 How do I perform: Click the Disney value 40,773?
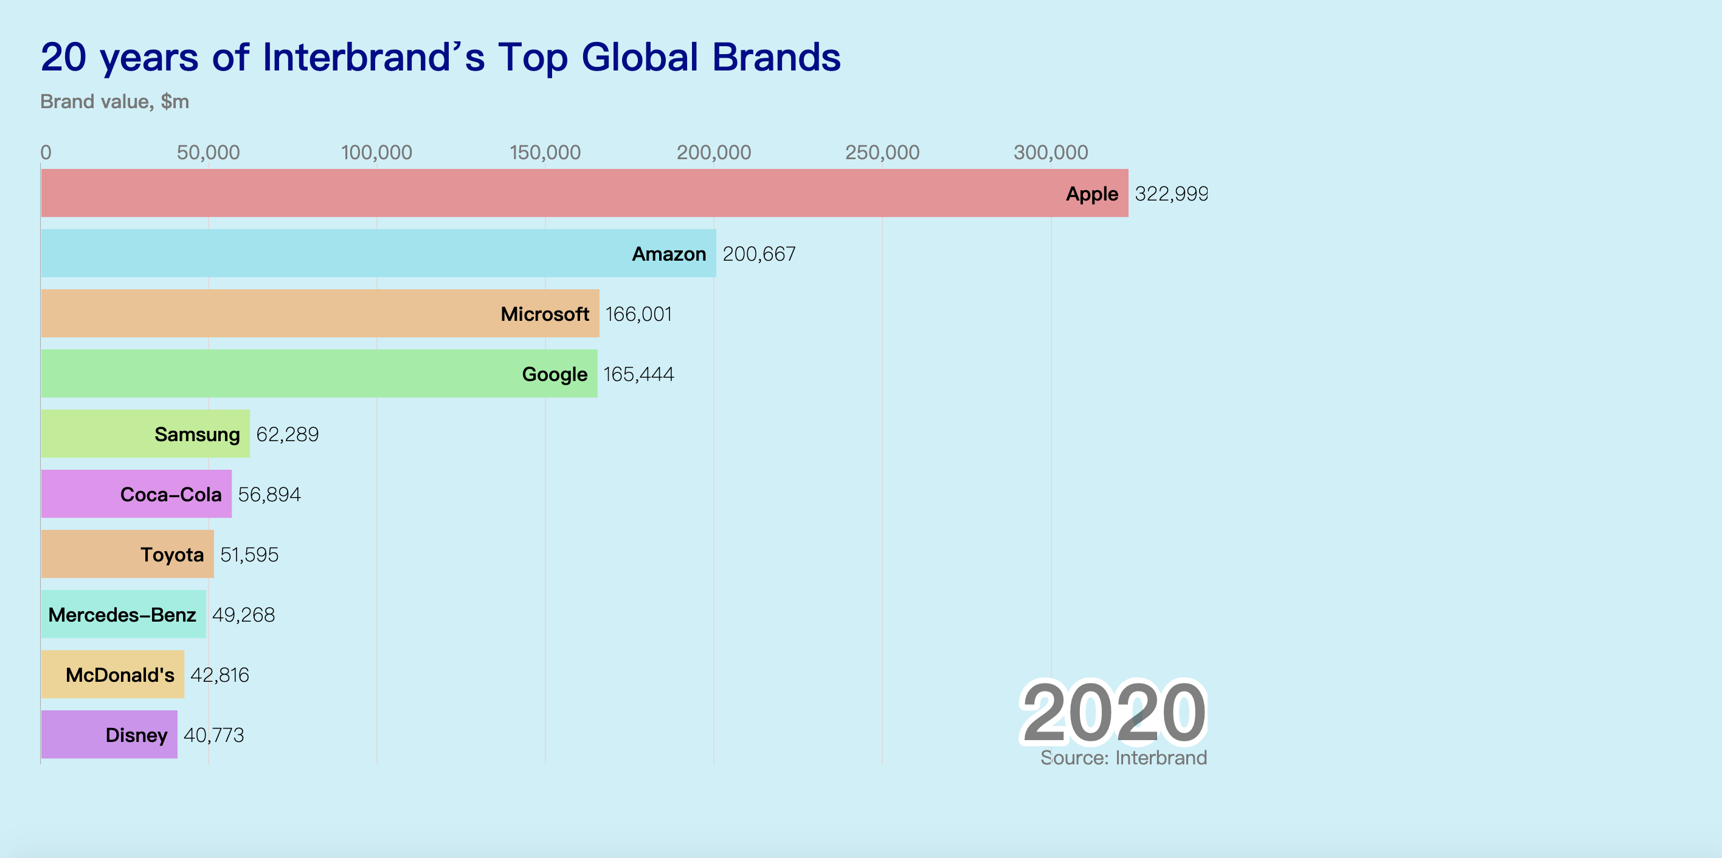pos(214,735)
